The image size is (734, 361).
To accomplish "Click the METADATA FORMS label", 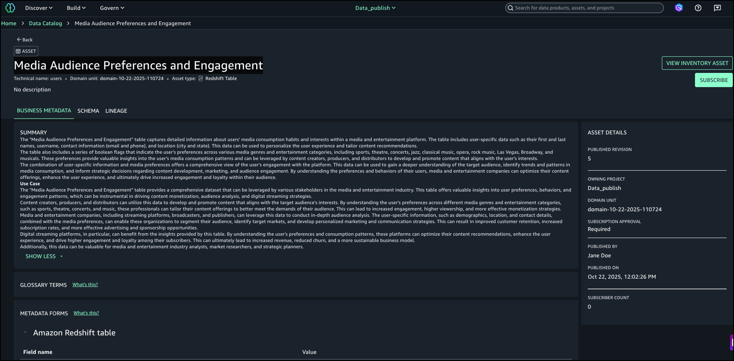I will coord(44,313).
